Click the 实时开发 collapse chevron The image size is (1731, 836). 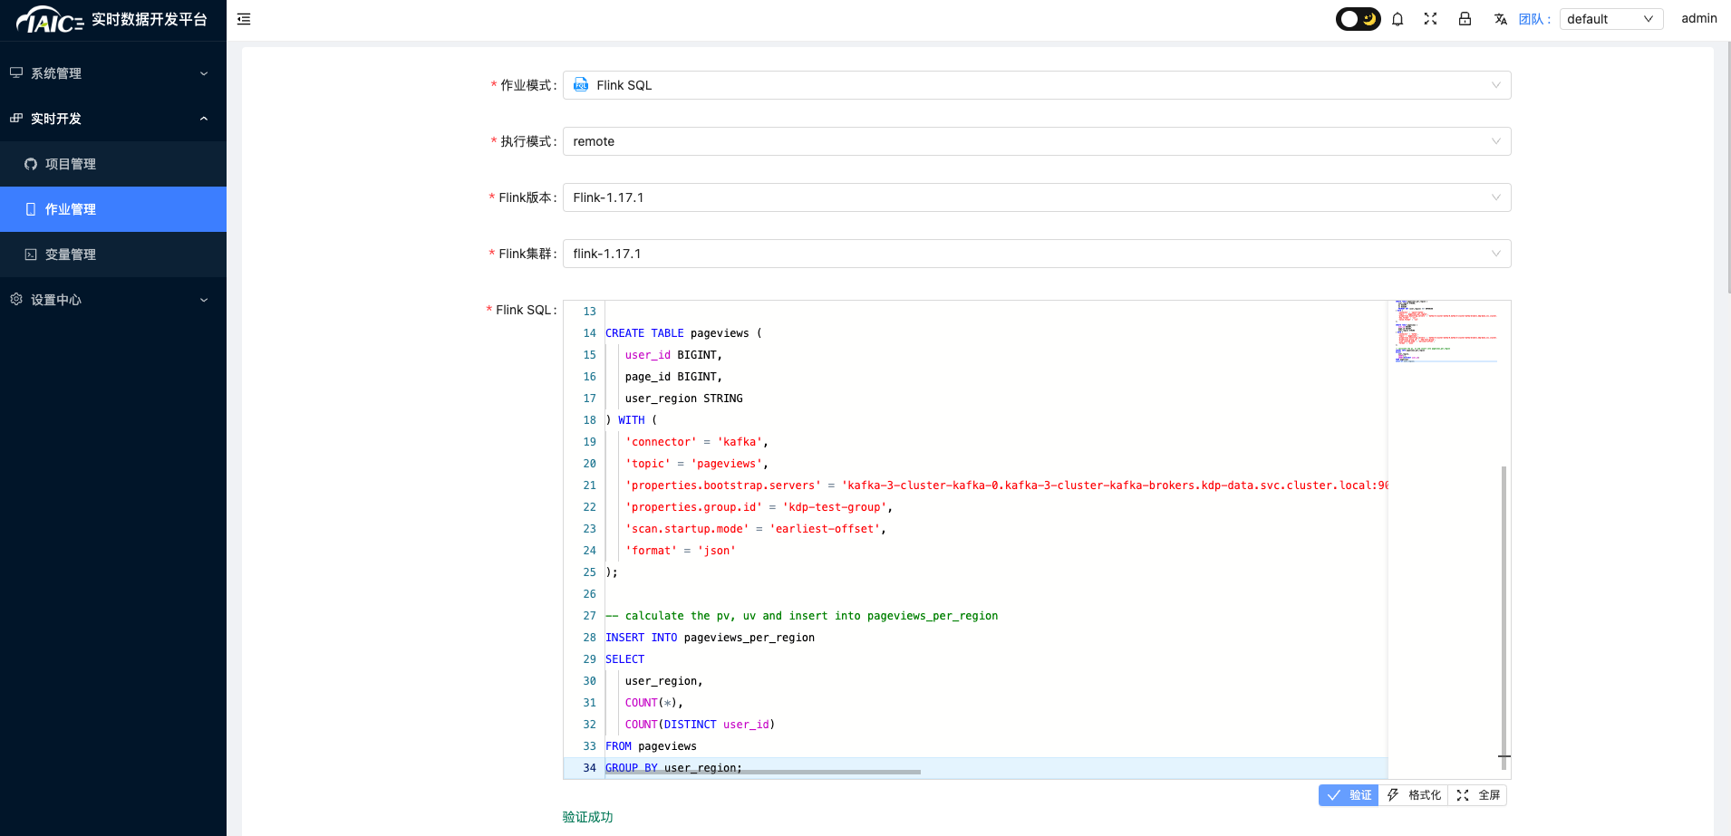pyautogui.click(x=204, y=119)
